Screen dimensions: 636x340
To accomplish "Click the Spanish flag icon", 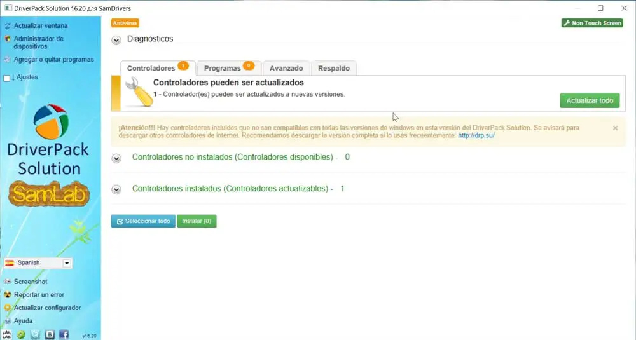I will coord(10,263).
